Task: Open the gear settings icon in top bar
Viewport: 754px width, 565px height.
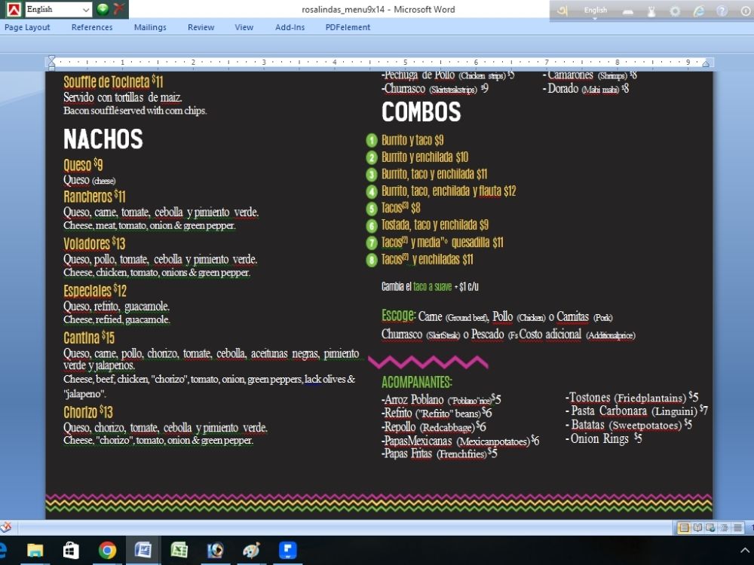Action: click(675, 11)
